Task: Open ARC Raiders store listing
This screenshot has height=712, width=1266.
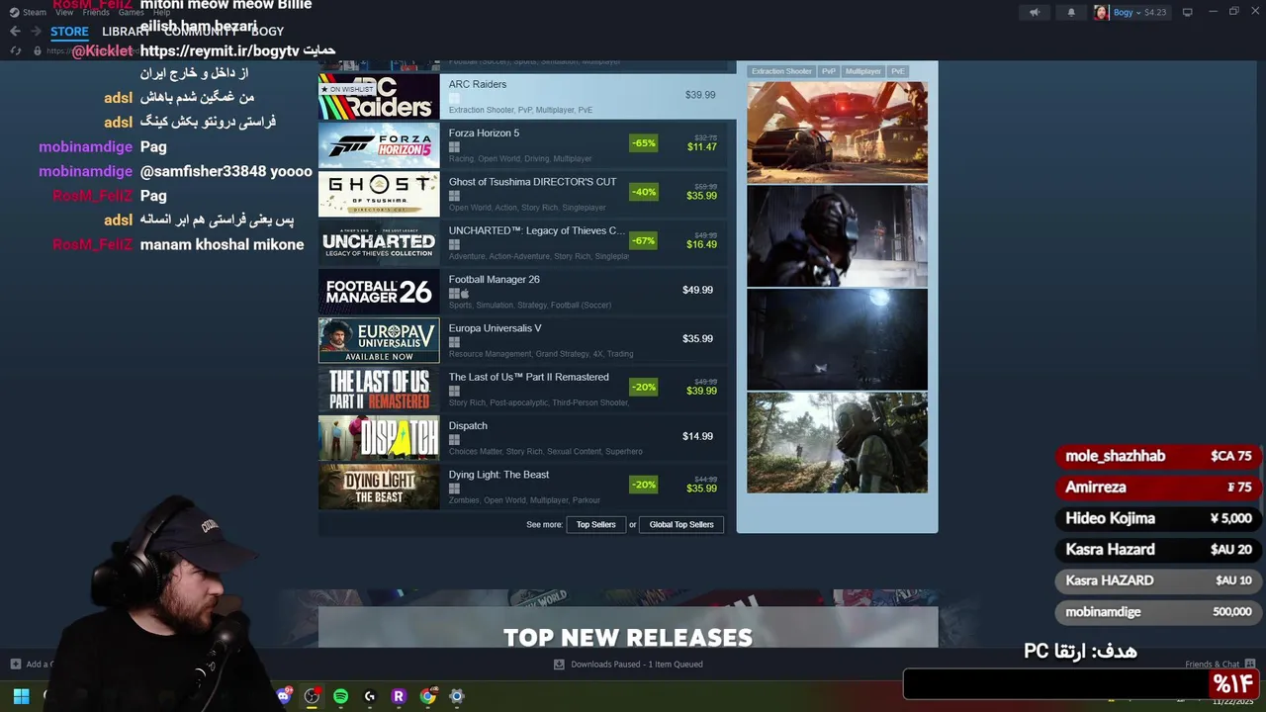Action: coord(527,96)
